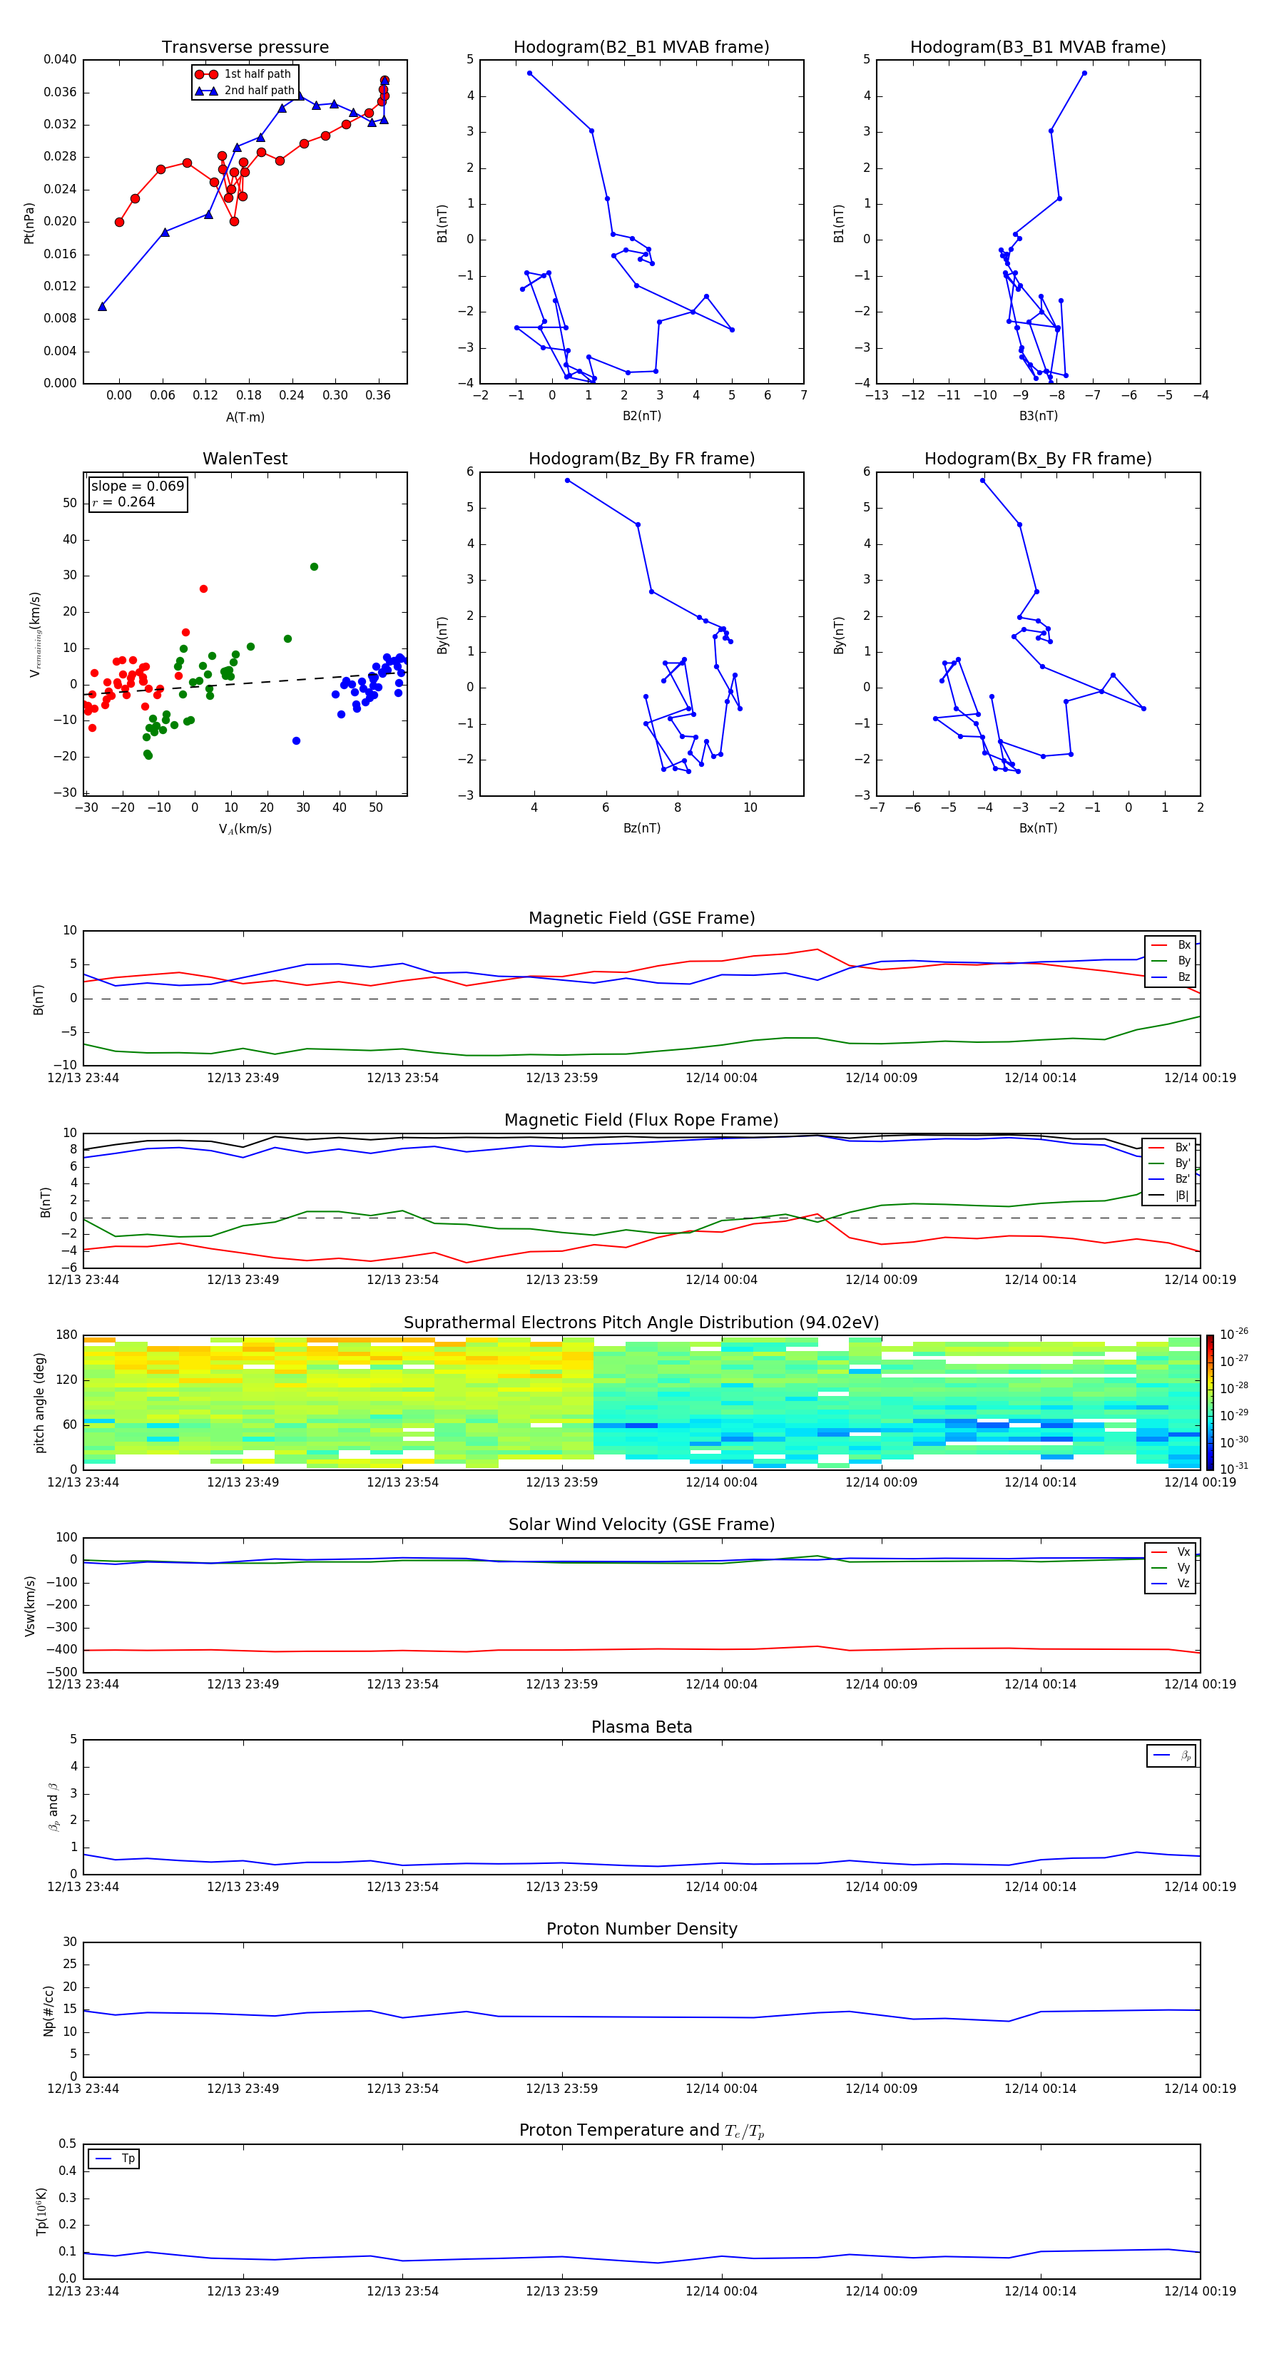
Task: Click the "A(T·m)" x-axis label
Action: pos(245,417)
